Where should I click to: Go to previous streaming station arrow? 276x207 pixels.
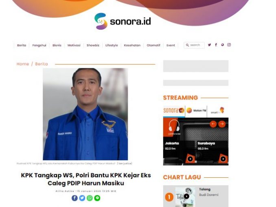[213, 124]
